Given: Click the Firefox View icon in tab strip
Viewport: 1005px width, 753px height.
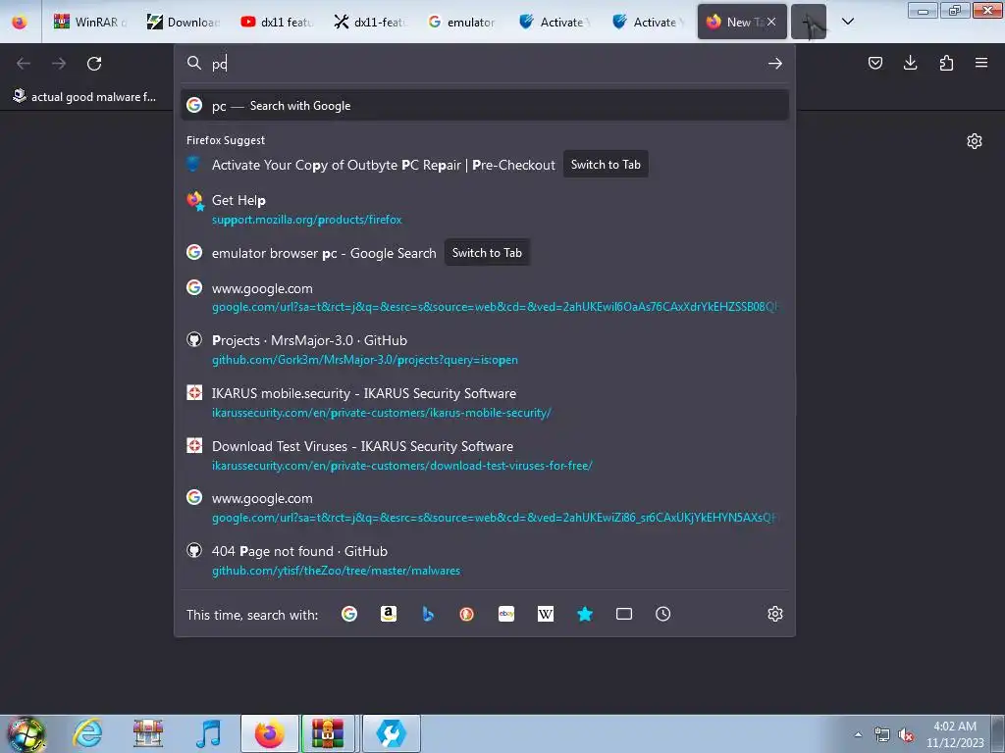Looking at the screenshot, I should point(20,22).
